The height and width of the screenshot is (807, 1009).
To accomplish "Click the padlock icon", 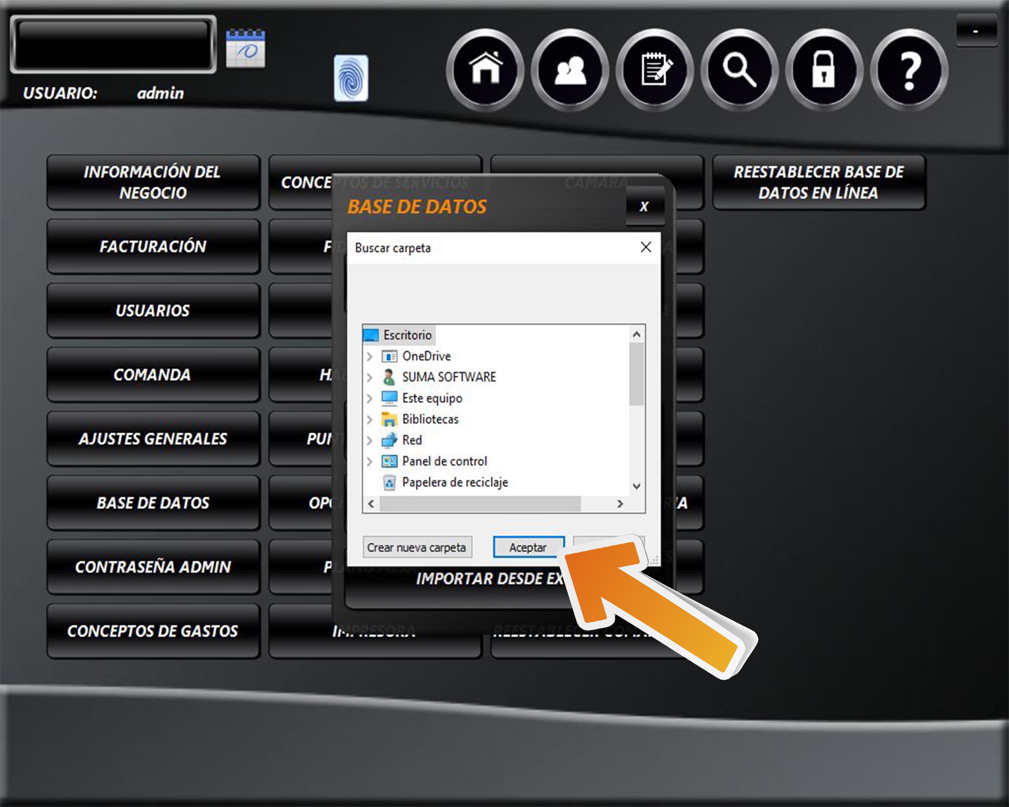I will (824, 70).
